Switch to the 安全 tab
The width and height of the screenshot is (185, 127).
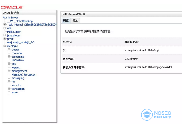[75, 21]
